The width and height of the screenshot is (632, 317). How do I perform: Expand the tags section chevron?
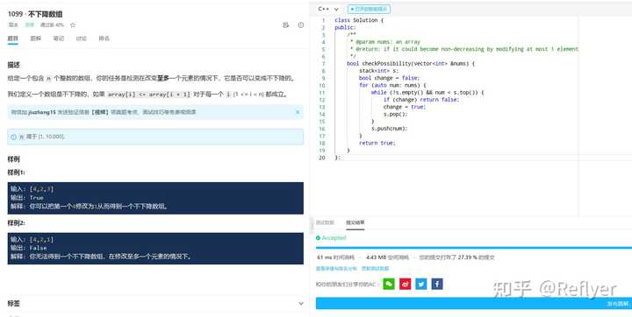click(301, 303)
